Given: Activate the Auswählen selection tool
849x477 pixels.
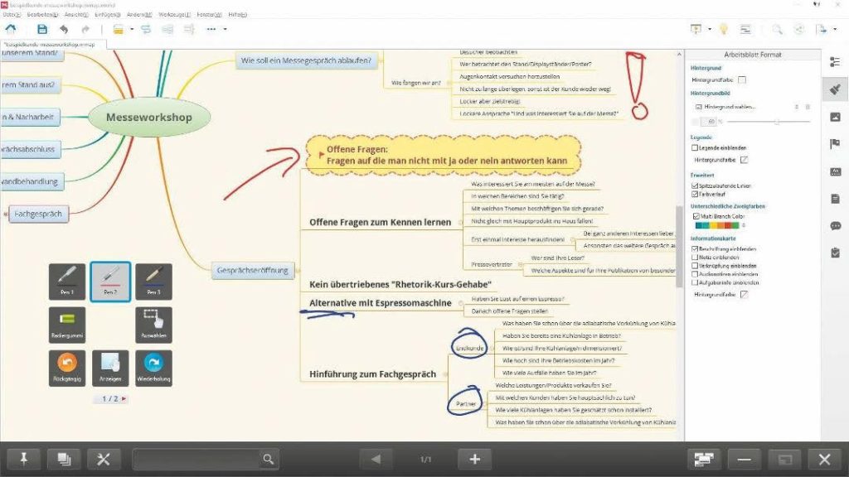Looking at the screenshot, I should point(153,321).
